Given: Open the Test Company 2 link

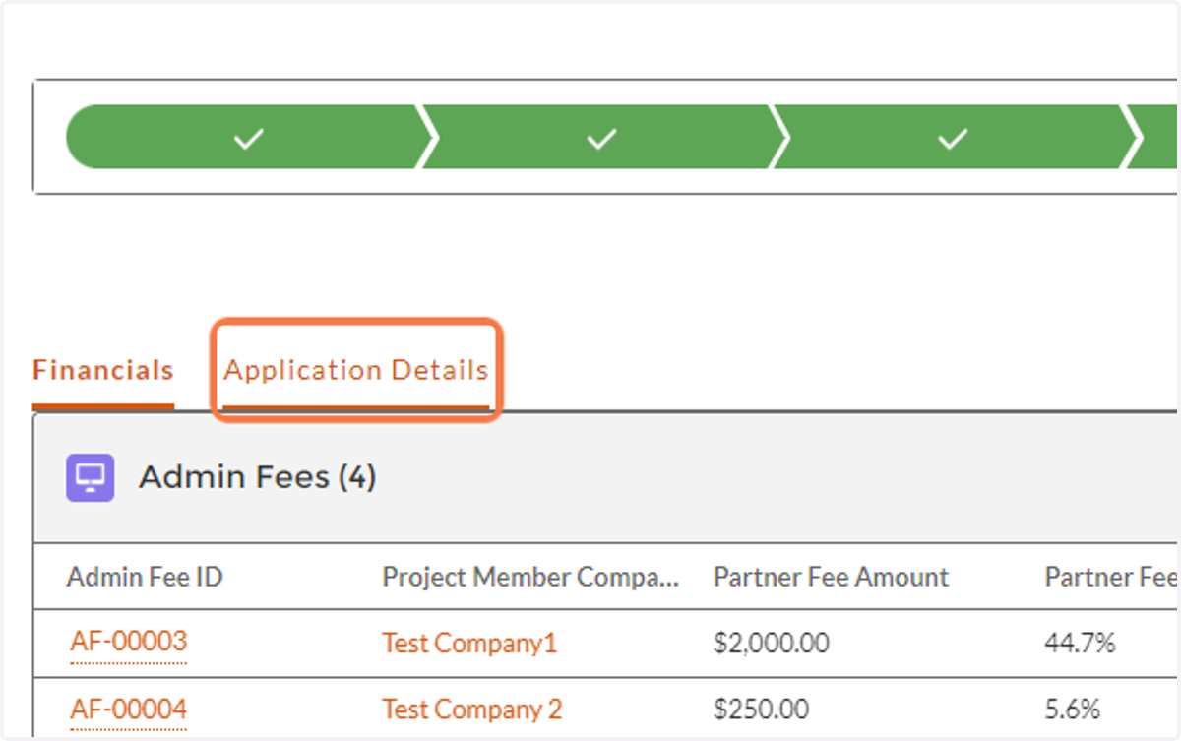Looking at the screenshot, I should pos(472,709).
